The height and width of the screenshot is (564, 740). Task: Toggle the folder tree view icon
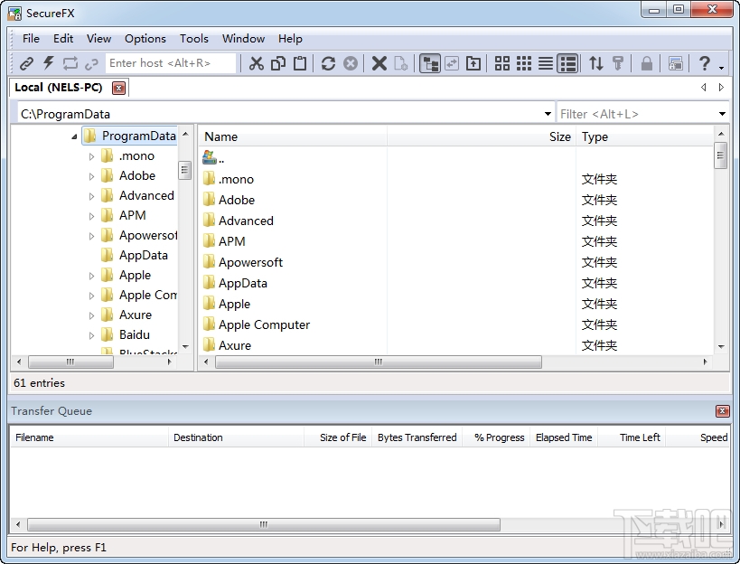coord(429,63)
